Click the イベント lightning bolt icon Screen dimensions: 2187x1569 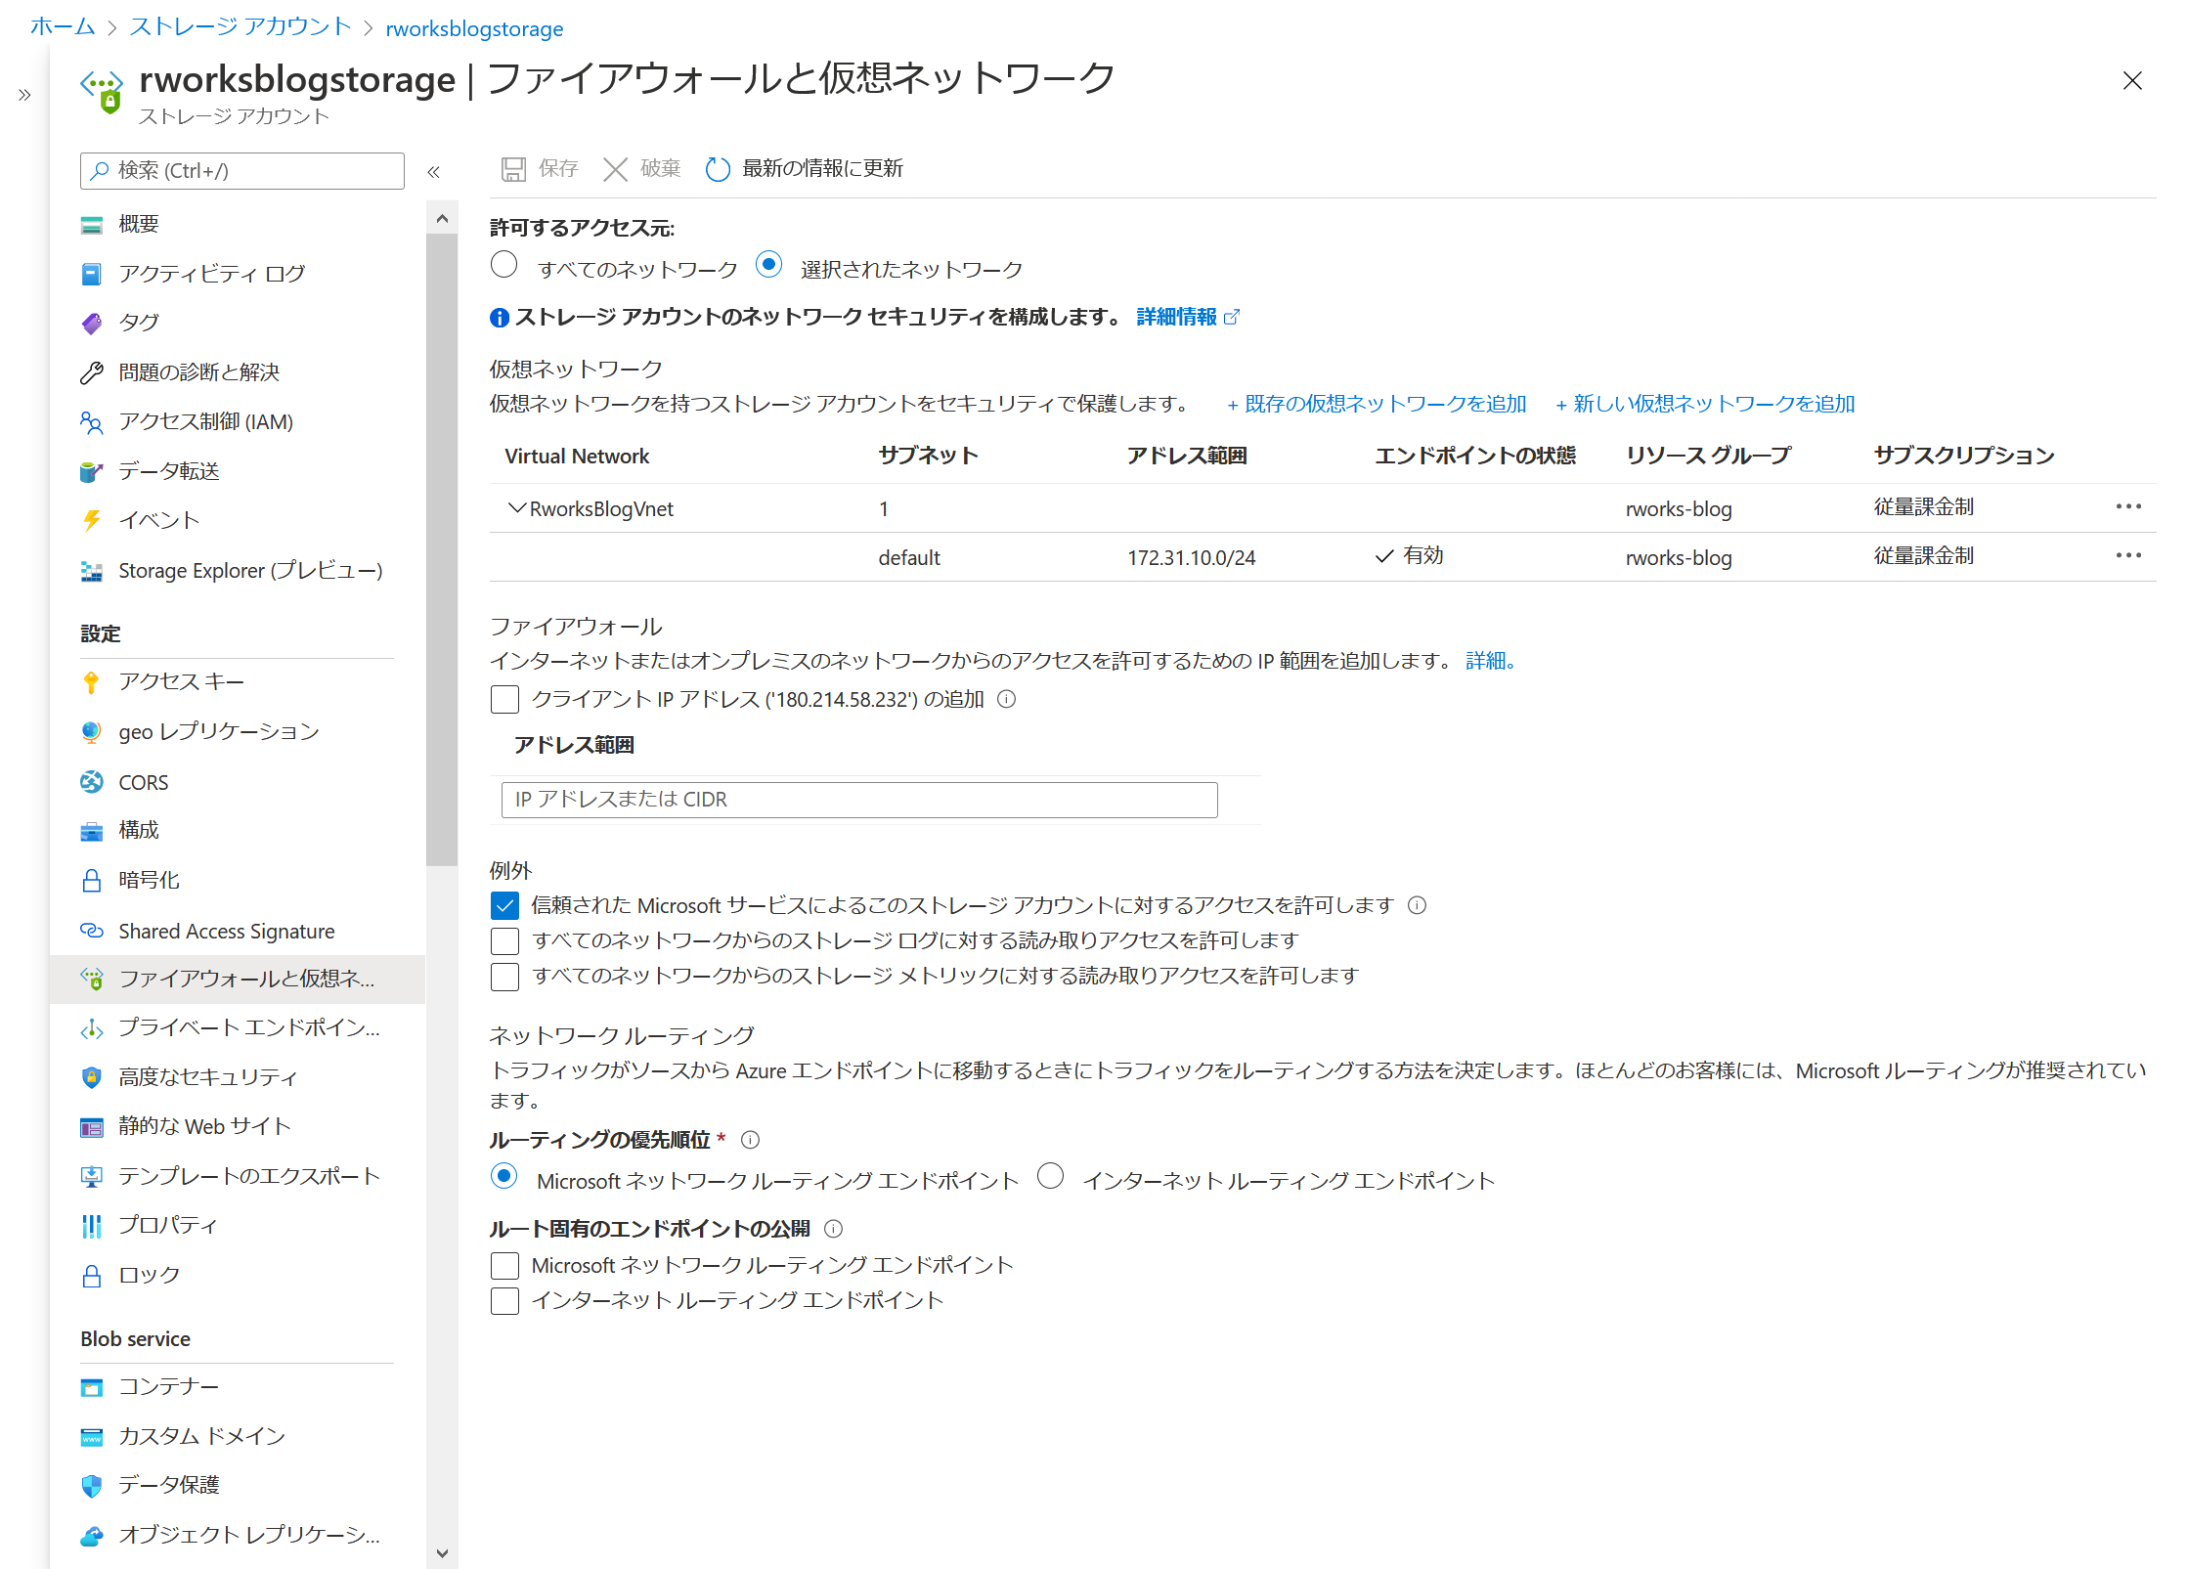(x=92, y=520)
